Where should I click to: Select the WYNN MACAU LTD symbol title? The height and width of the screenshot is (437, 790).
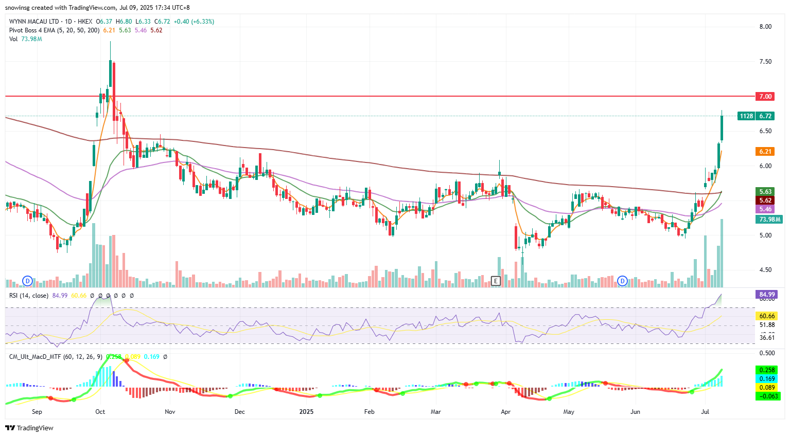pos(34,22)
